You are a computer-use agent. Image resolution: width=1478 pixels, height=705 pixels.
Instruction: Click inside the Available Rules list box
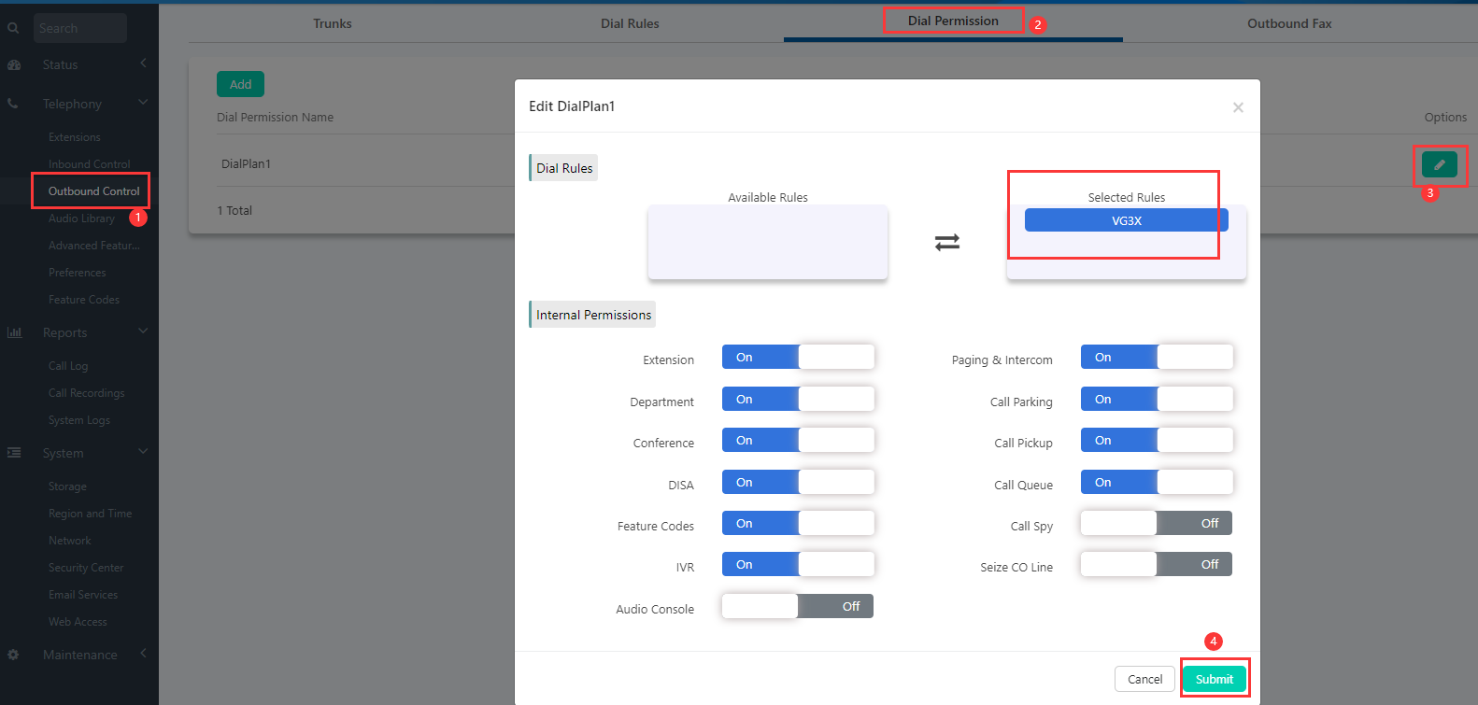point(768,242)
